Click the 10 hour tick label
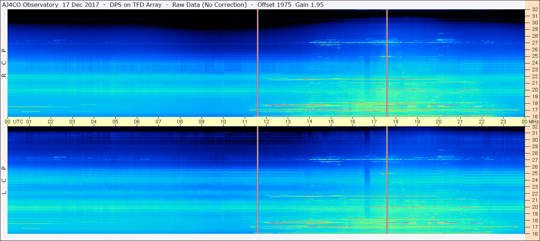 (x=223, y=122)
